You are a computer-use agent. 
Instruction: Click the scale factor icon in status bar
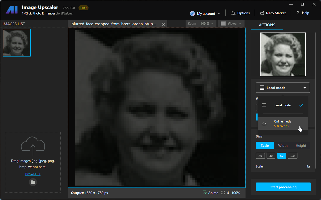(x=223, y=193)
